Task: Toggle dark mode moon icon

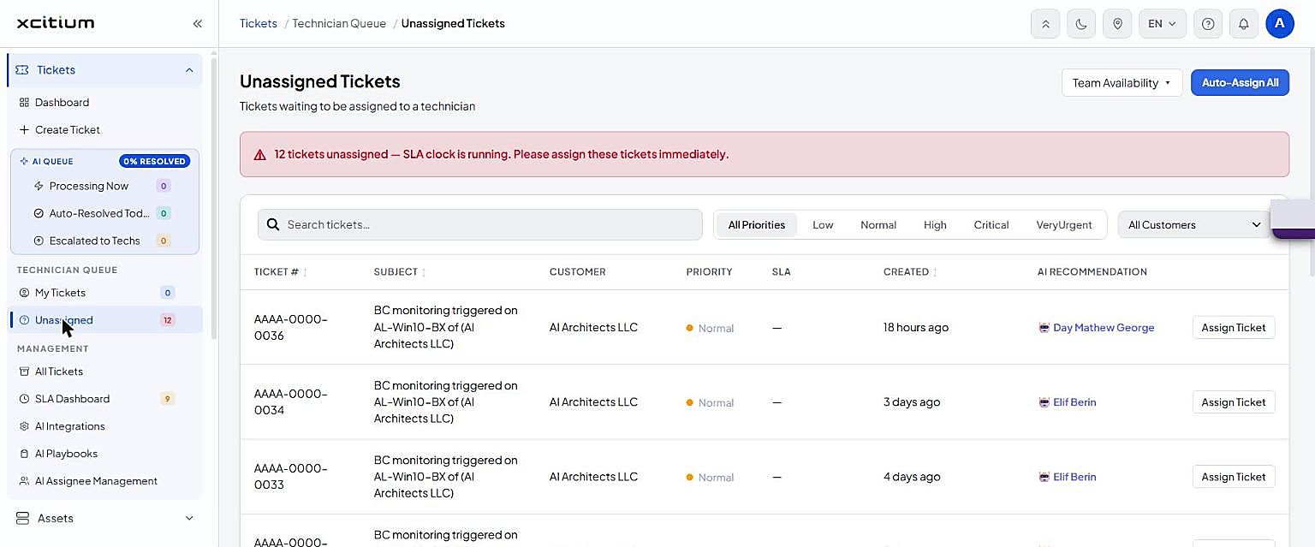Action: pyautogui.click(x=1081, y=24)
